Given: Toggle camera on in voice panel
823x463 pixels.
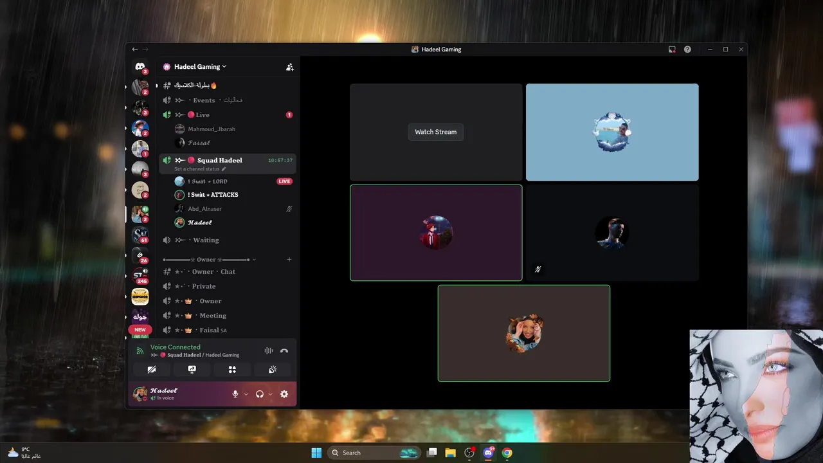Looking at the screenshot, I should (152, 369).
